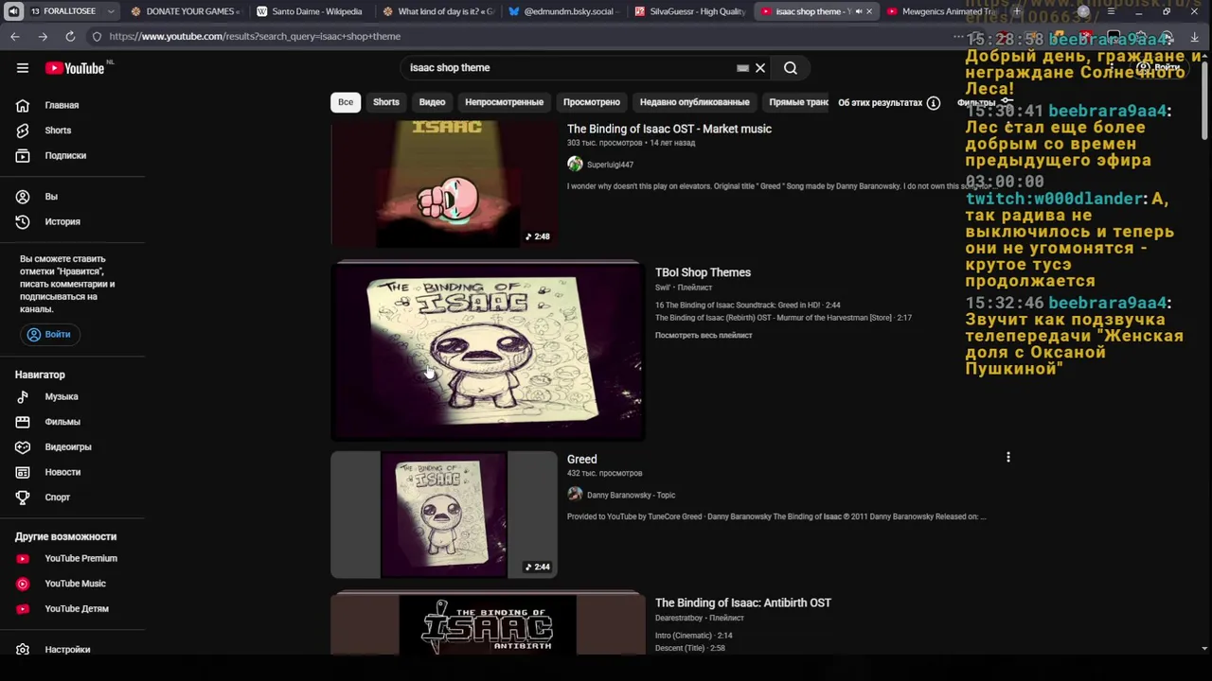1212x681 pixels.
Task: Open the YouTube hamburger guide menu
Action: point(23,68)
